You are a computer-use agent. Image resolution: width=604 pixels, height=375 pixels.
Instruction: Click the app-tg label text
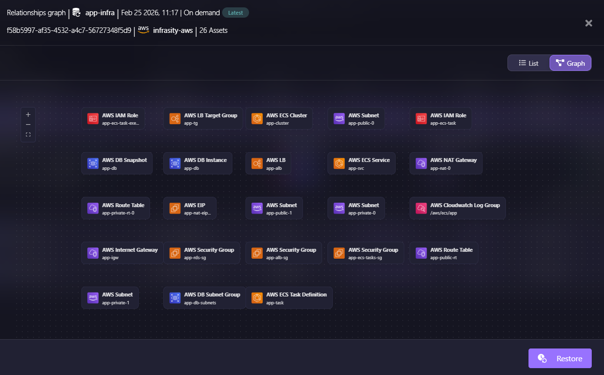coord(191,123)
